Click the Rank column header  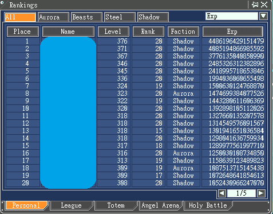point(148,32)
